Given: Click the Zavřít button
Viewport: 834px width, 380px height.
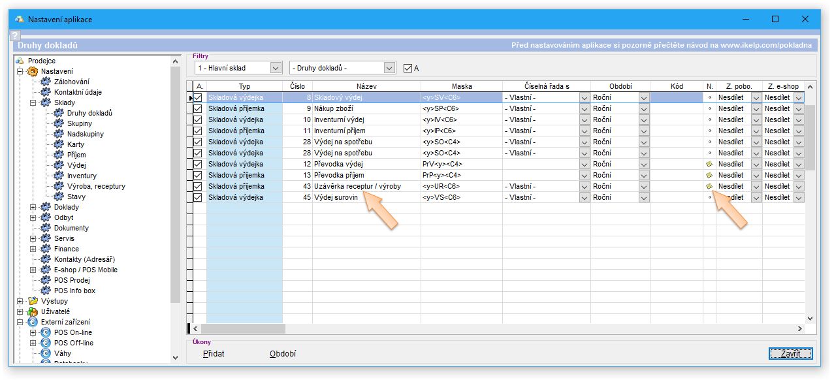Looking at the screenshot, I should click(790, 354).
